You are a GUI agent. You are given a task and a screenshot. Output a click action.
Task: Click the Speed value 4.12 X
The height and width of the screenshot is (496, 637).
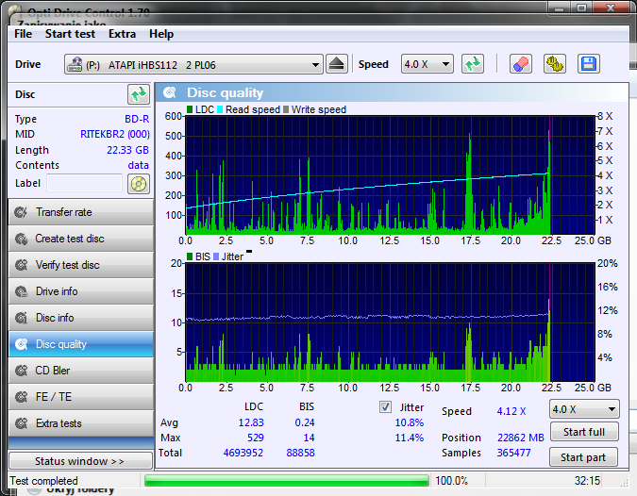pos(511,411)
